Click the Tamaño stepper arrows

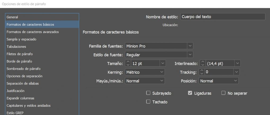coord(128,63)
